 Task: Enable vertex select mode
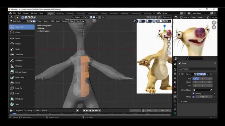pyautogui.click(x=28, y=21)
